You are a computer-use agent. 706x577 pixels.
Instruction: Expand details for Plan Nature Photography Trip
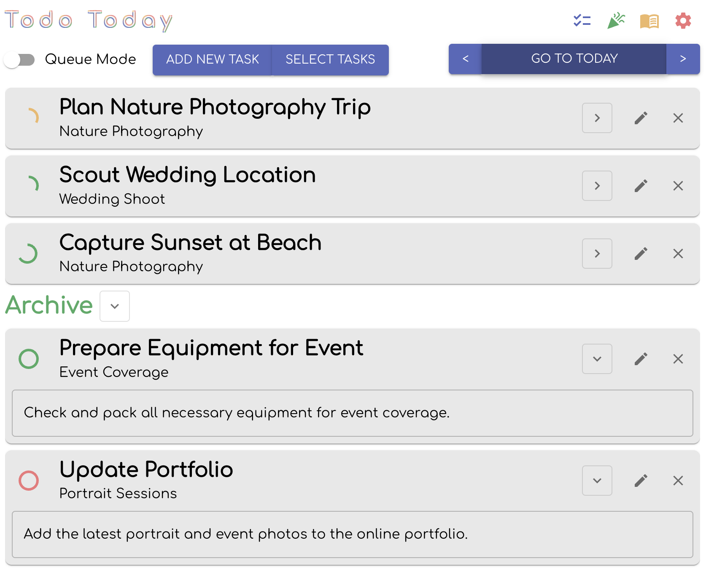(597, 118)
